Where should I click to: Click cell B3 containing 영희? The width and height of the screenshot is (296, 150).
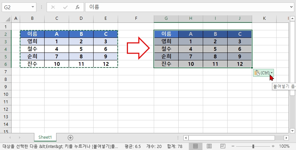click(32, 42)
